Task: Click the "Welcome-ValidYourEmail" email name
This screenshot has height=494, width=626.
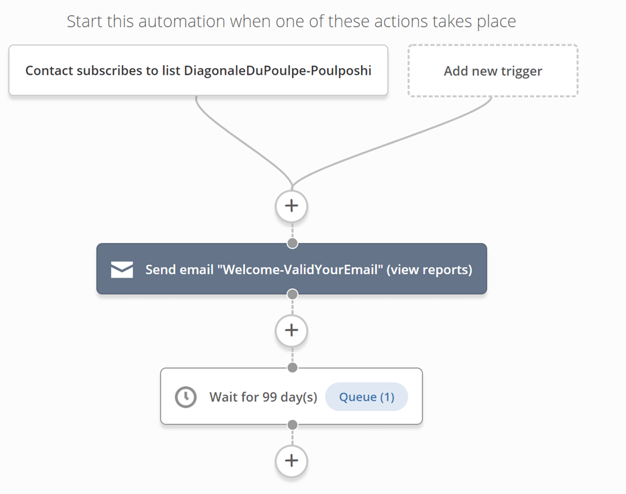Action: click(x=303, y=270)
